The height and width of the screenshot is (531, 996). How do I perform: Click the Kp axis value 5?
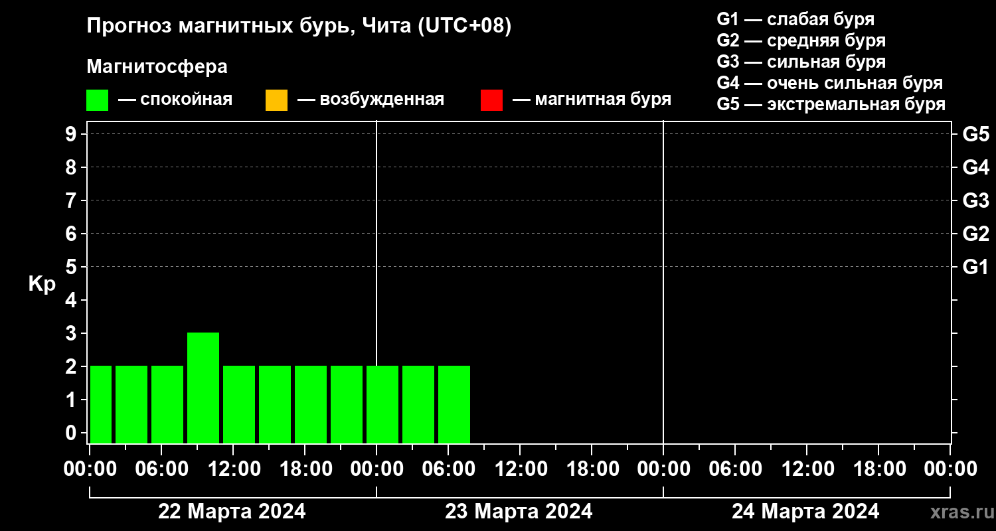click(72, 267)
